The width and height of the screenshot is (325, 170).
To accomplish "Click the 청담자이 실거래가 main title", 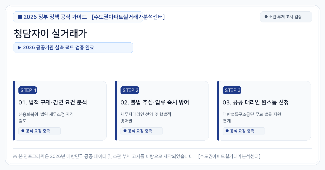I will tap(50, 34).
